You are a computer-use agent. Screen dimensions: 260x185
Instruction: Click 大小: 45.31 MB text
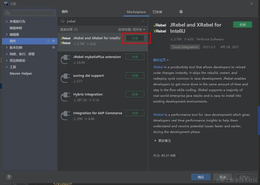pyautogui.click(x=164, y=156)
